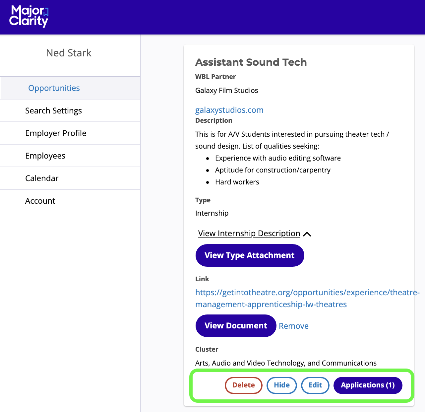Open the Opportunities sidebar item
Viewport: 425px width, 412px height.
tap(54, 88)
